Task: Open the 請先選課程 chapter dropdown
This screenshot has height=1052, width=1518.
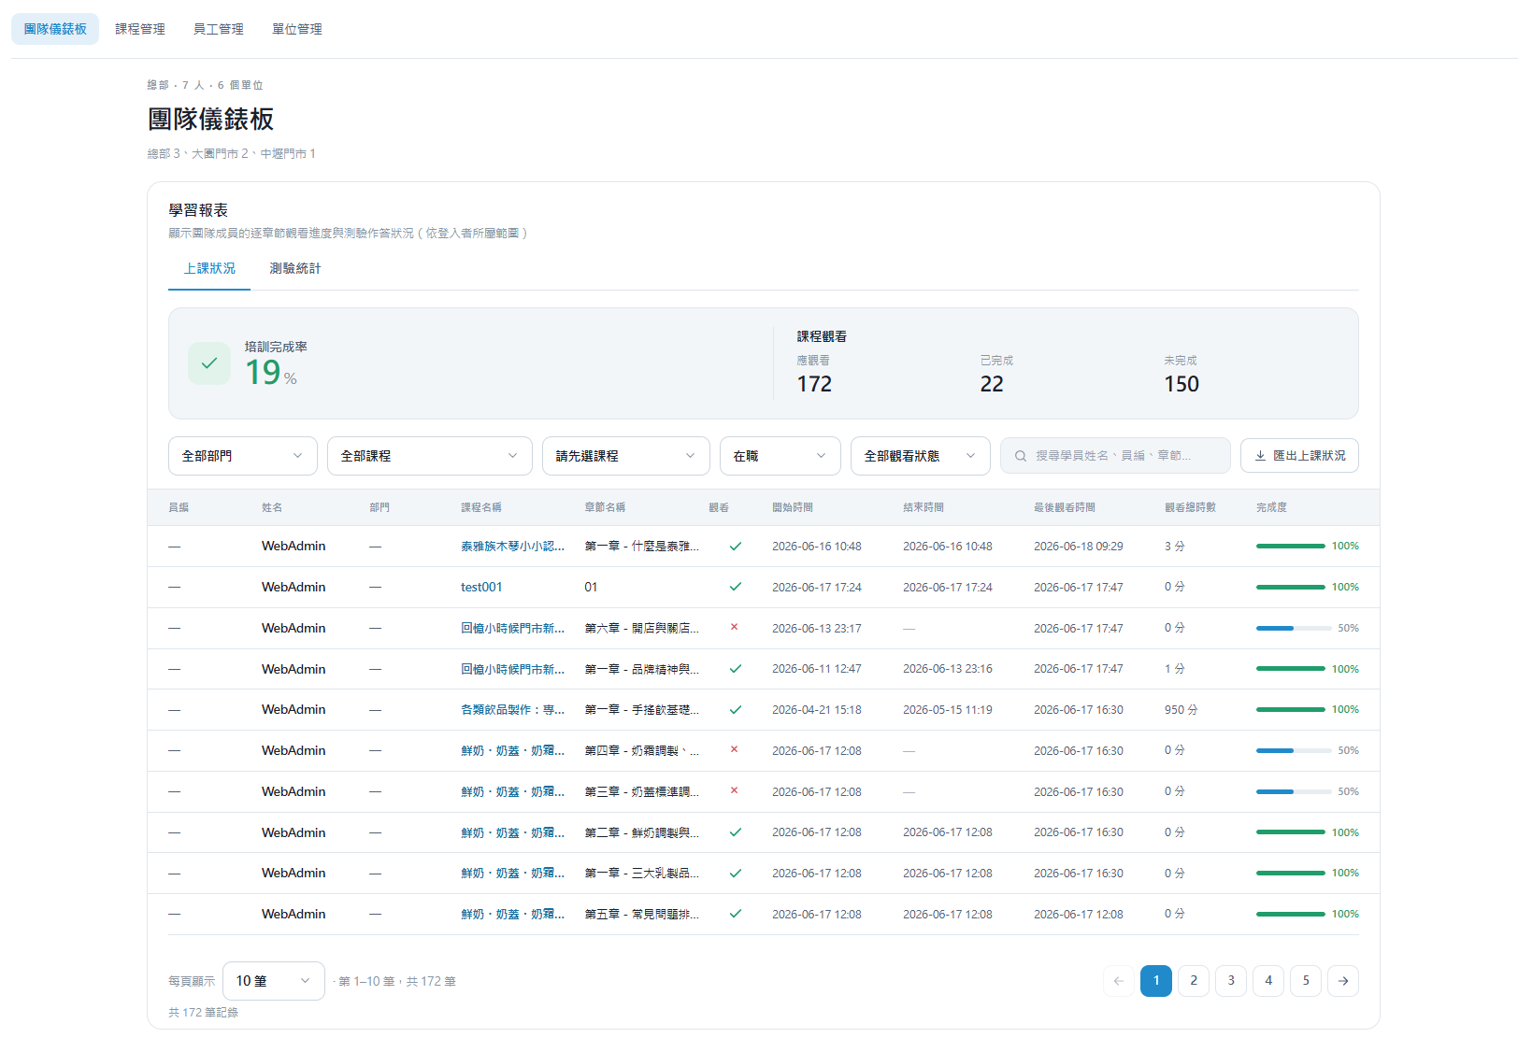Action: click(626, 456)
